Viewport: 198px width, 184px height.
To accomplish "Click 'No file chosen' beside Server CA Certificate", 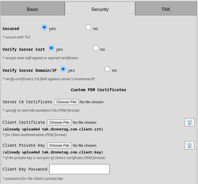I will 91,102.
